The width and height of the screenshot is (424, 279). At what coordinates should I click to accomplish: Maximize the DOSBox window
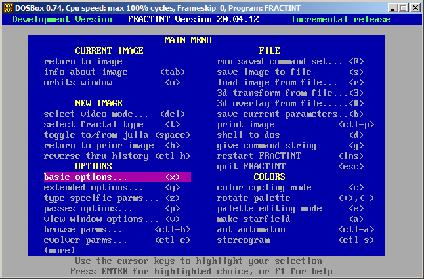(403, 8)
